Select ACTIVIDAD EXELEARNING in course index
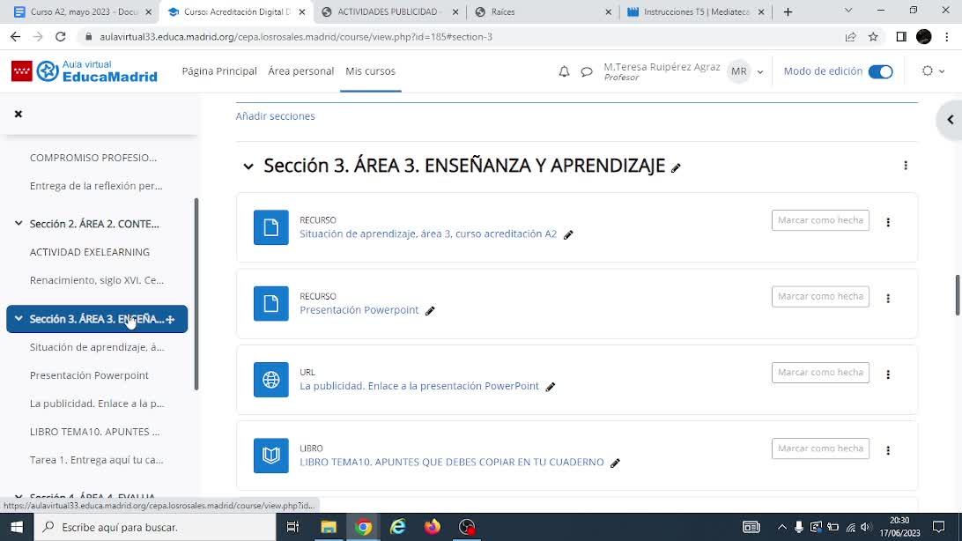Viewport: 962px width, 541px height. point(90,252)
